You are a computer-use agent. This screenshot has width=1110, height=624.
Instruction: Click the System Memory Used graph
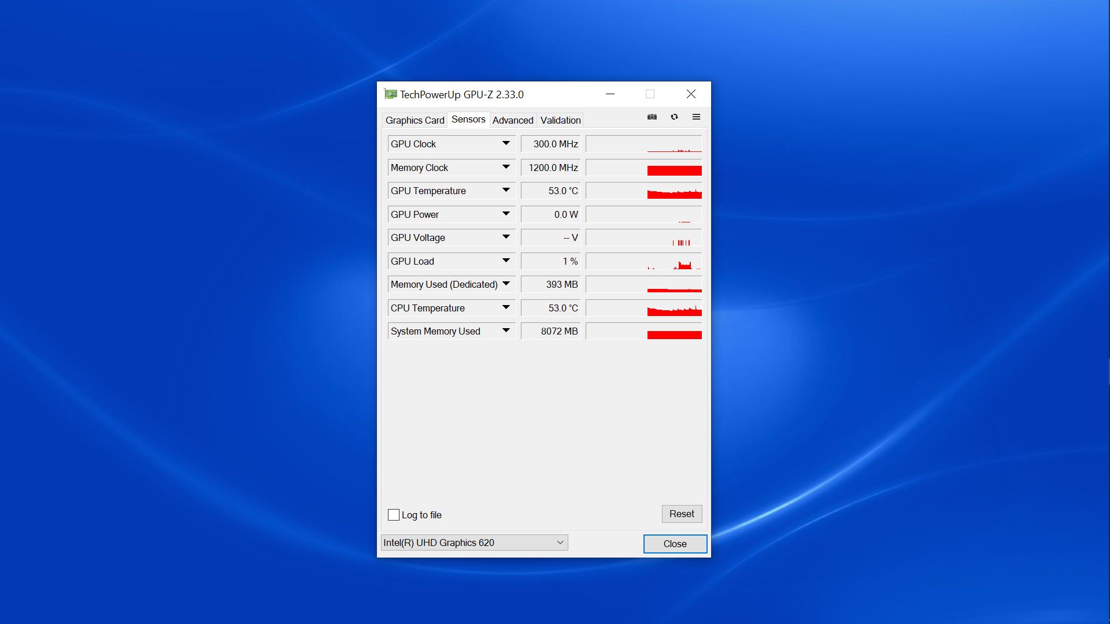coord(643,331)
